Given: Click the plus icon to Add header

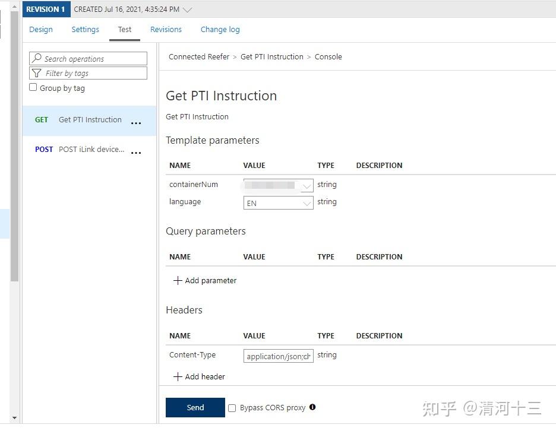Looking at the screenshot, I should [x=178, y=376].
